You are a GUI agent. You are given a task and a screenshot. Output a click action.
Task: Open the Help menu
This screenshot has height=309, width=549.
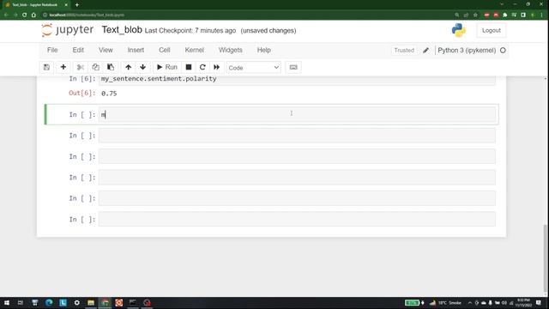point(263,50)
